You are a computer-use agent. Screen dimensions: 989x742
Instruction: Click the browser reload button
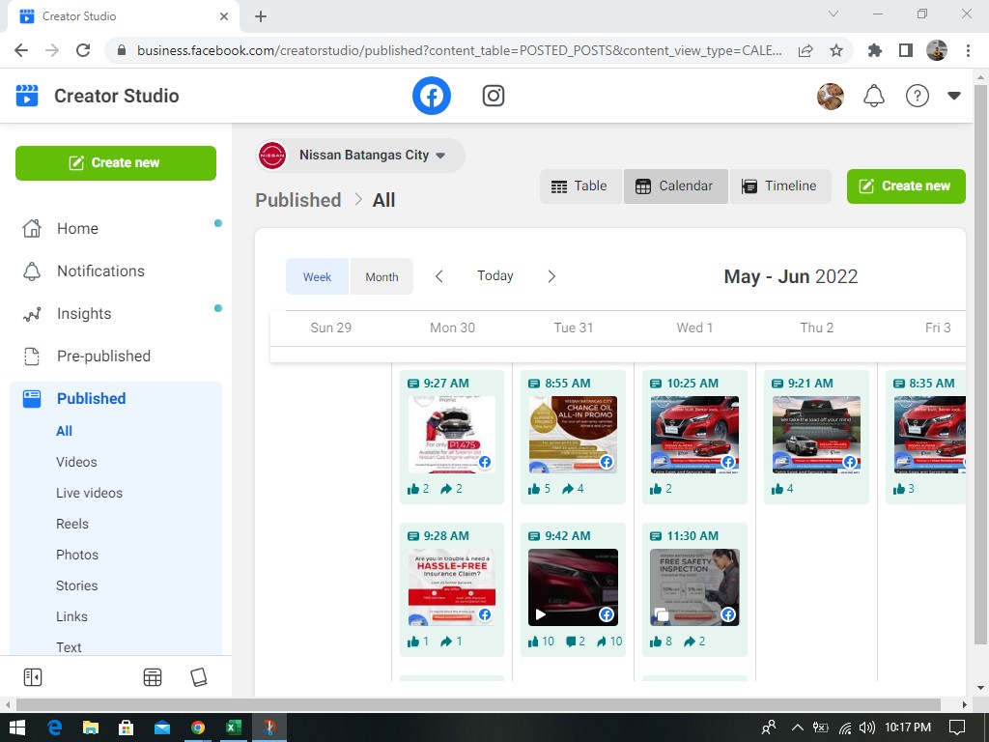[x=83, y=50]
